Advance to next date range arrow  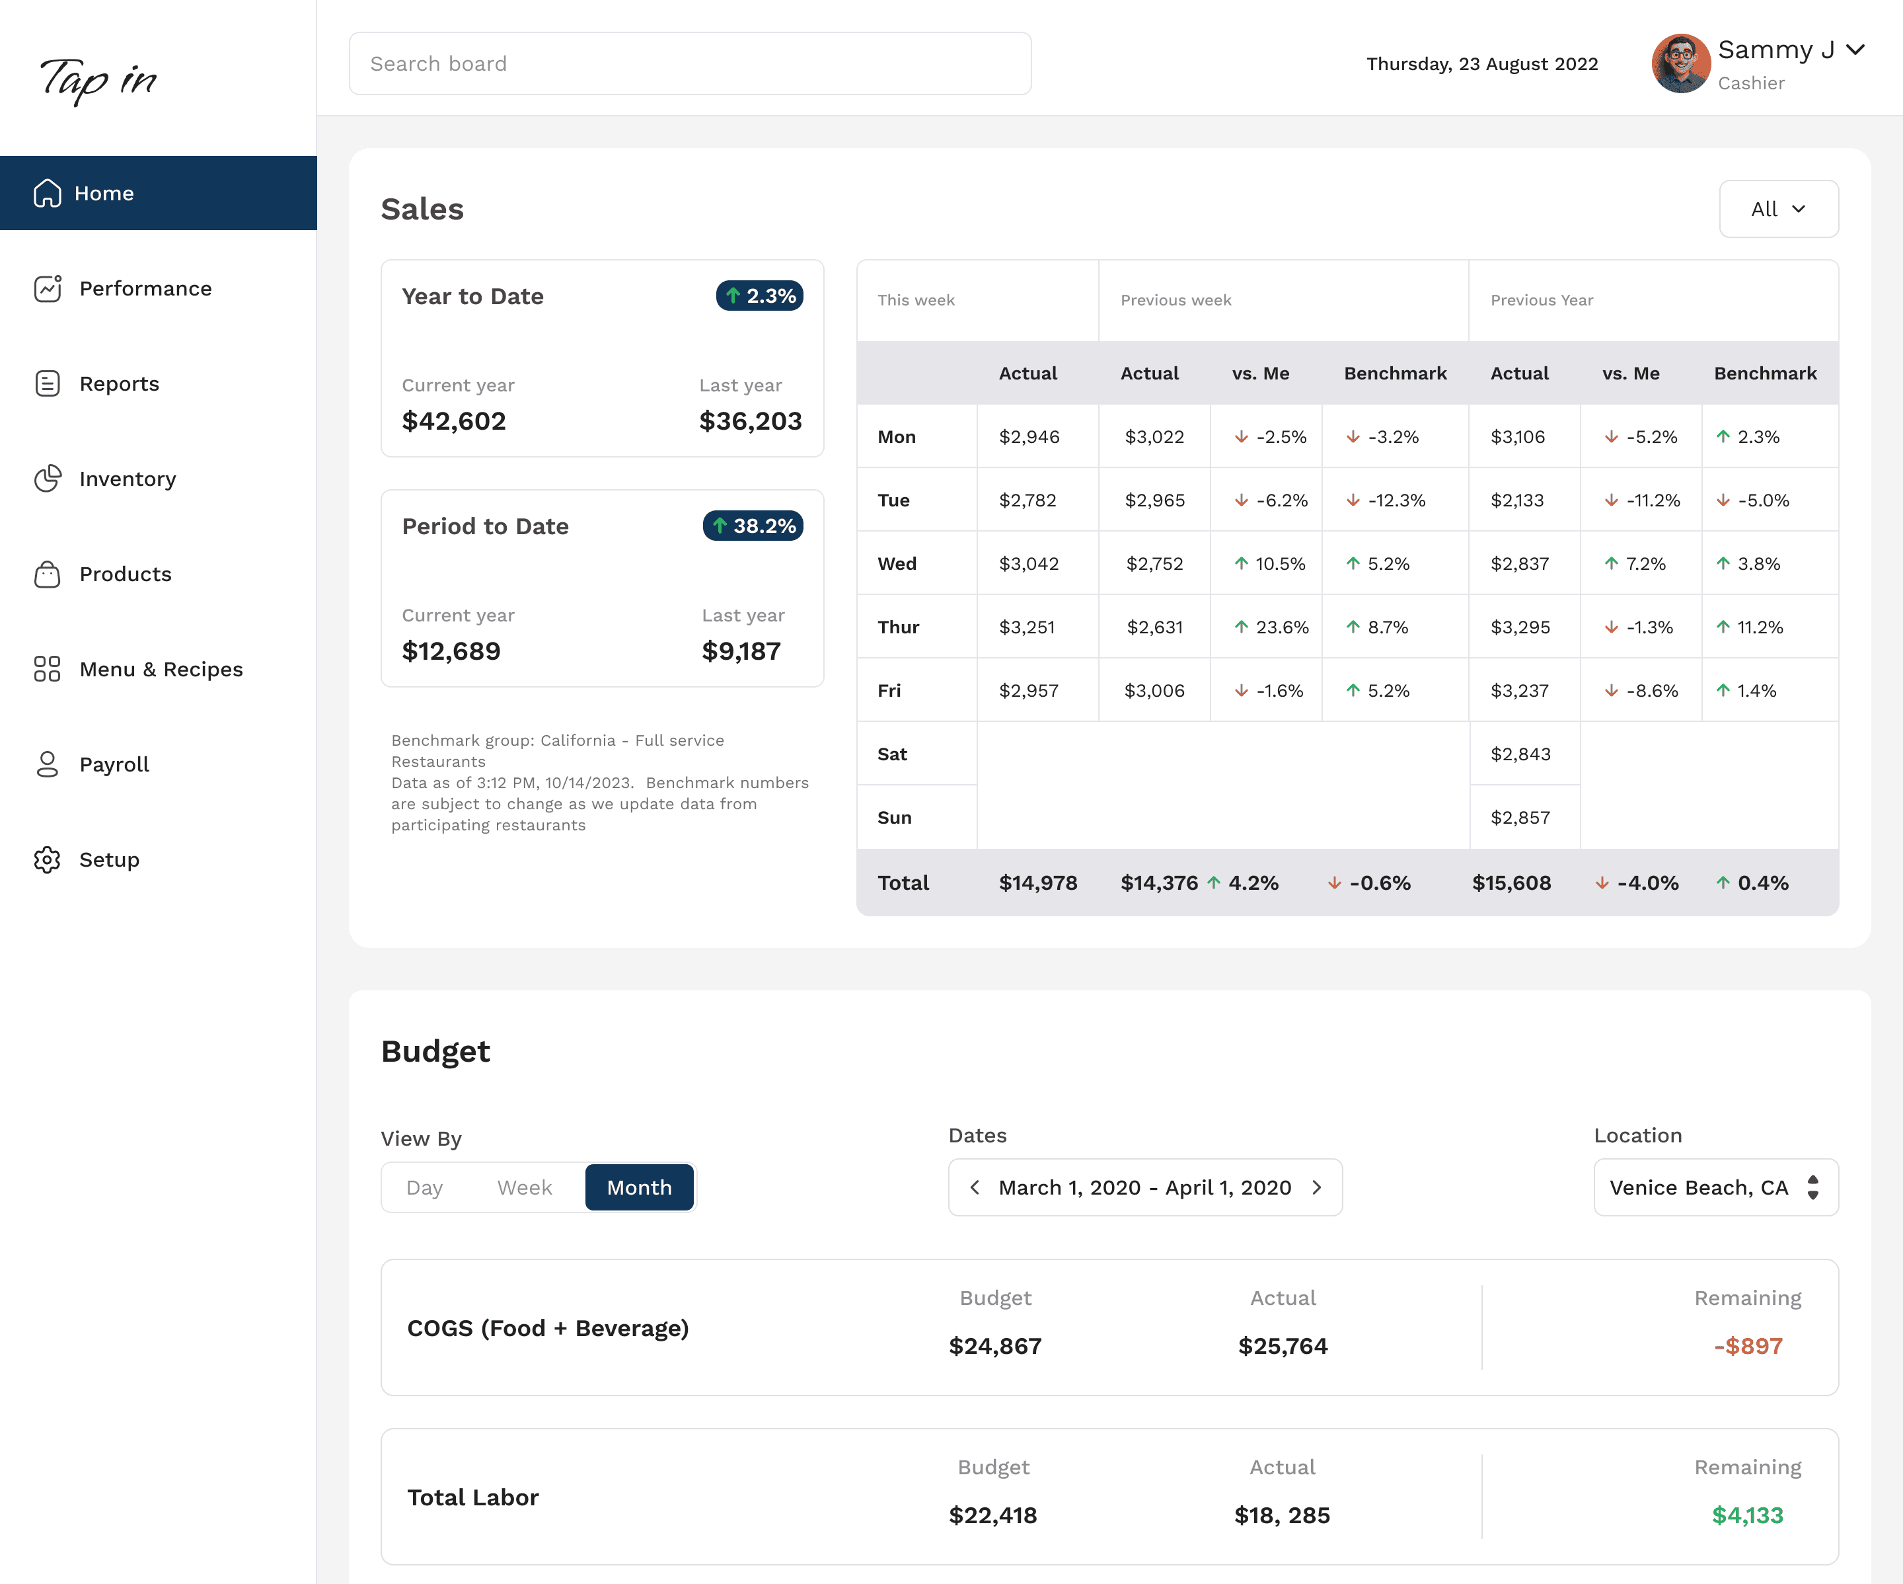(x=1317, y=1188)
